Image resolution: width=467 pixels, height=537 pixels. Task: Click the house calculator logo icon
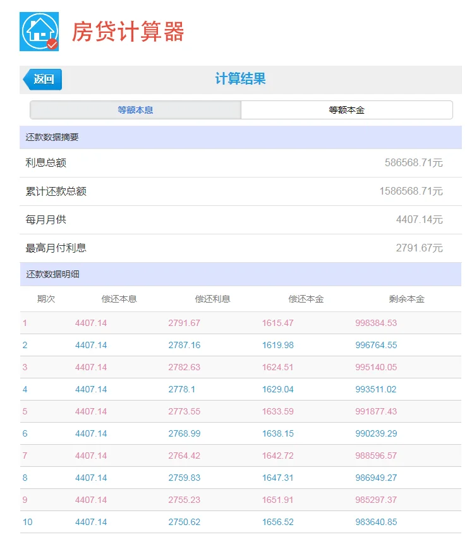(x=39, y=32)
